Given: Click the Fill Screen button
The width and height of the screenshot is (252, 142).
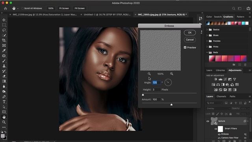Looking at the screenshot, I should [80, 8].
